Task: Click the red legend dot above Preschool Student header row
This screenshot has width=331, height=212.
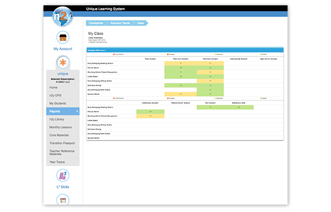Action: (x=114, y=54)
